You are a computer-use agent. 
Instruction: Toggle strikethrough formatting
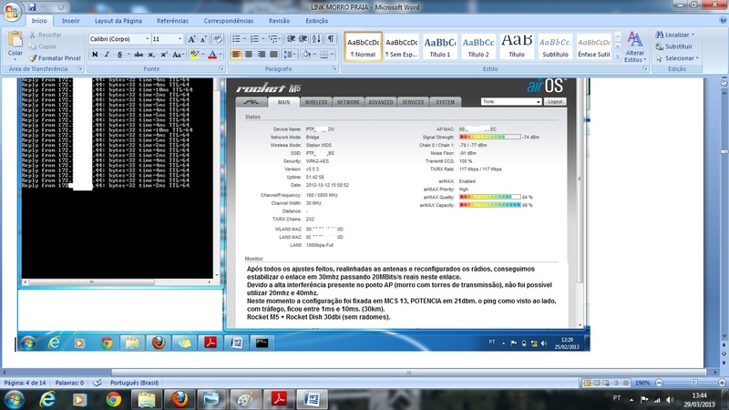point(139,55)
